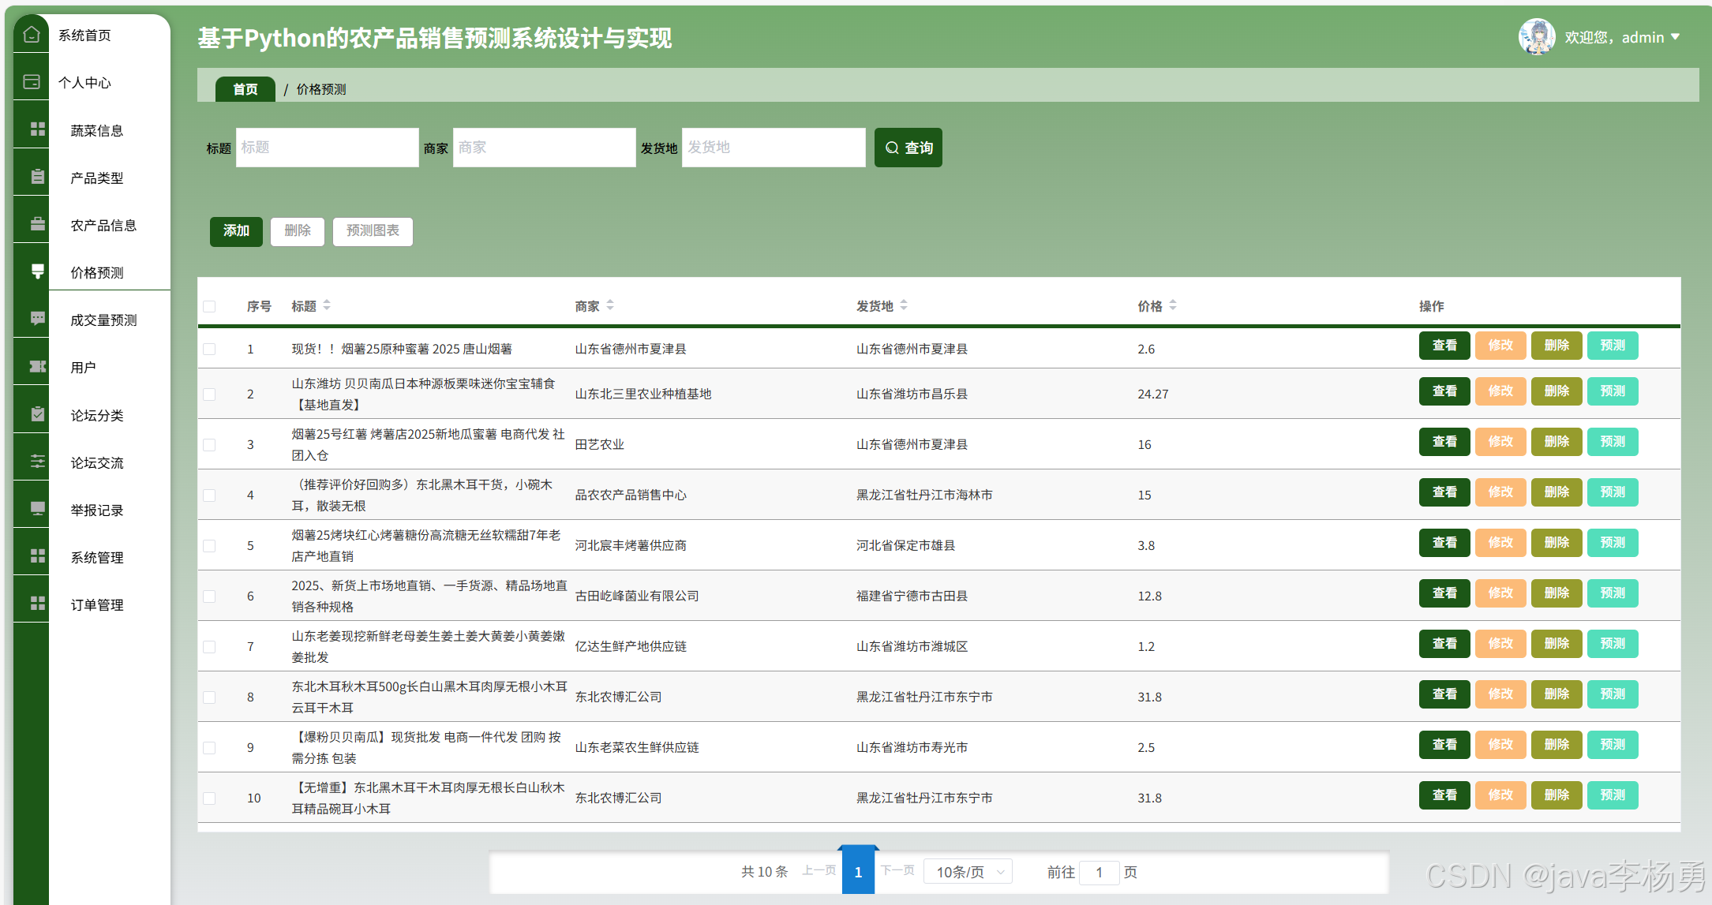Open the admin user dropdown arrow
1712x905 pixels.
point(1675,37)
